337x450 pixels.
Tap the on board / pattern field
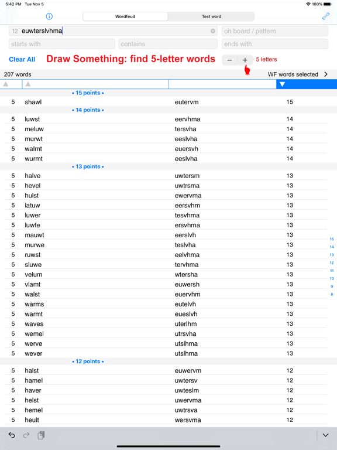[x=275, y=31]
